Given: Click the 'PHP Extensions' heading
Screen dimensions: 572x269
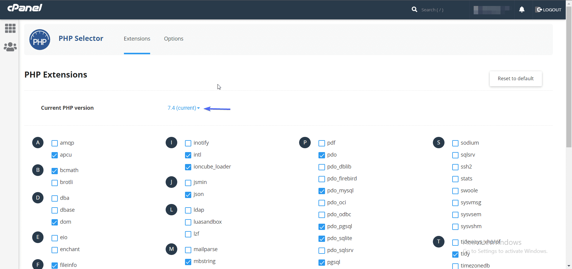Looking at the screenshot, I should pos(56,75).
